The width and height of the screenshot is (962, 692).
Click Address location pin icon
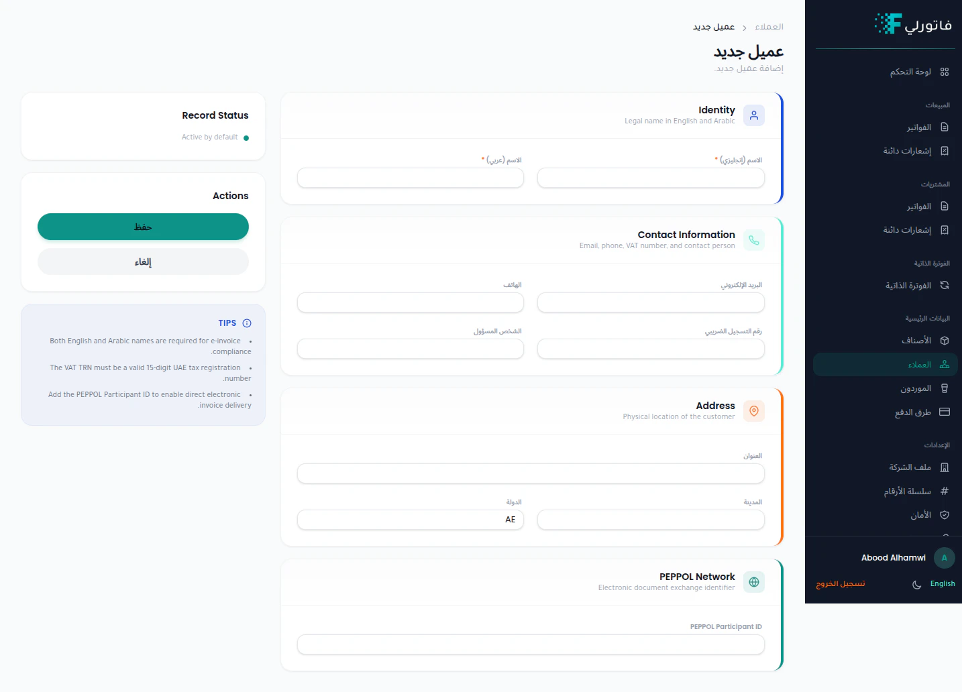click(754, 411)
